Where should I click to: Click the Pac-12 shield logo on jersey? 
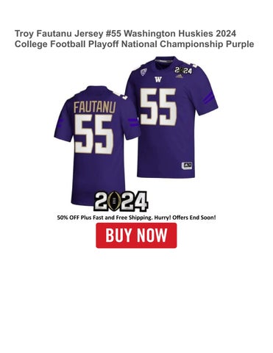tap(143, 72)
